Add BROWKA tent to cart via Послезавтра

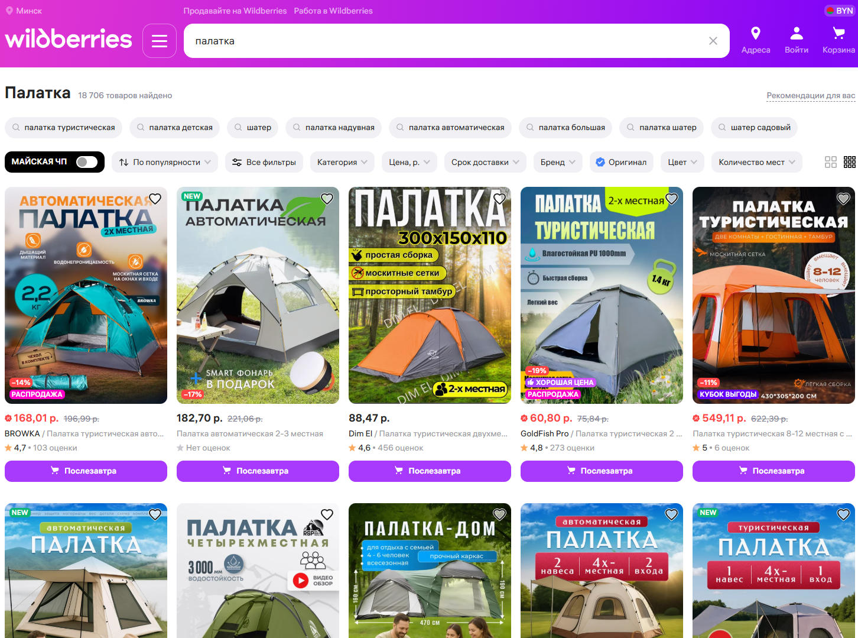tap(86, 471)
